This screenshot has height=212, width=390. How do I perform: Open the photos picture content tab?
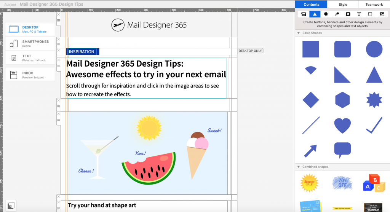click(382, 14)
